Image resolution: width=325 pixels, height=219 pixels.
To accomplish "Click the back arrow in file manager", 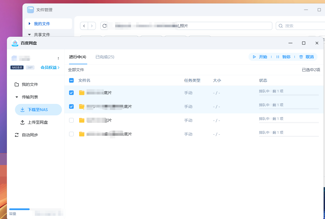I will pos(84,26).
